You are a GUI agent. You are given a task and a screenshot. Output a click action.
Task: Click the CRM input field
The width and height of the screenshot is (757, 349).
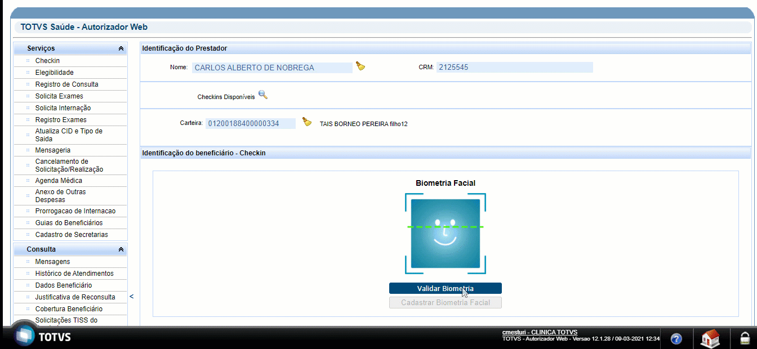515,68
